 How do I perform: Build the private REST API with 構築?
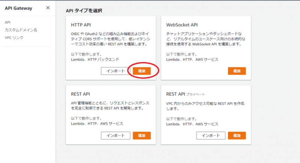coord(237,136)
